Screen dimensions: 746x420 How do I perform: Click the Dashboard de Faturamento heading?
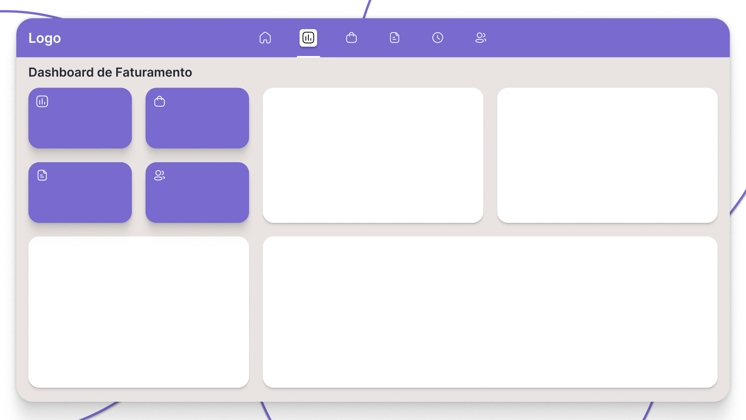[x=110, y=72]
